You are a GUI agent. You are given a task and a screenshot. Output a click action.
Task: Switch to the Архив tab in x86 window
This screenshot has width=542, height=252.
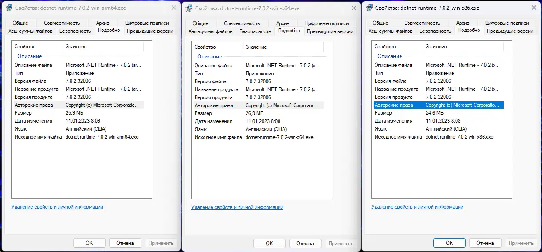tap(463, 23)
